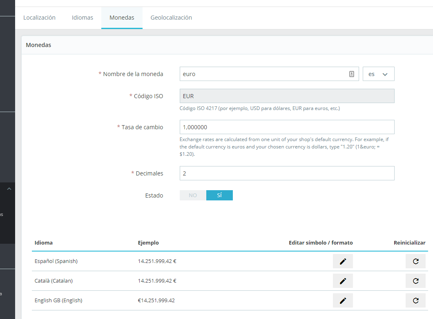This screenshot has height=319, width=433.
Task: Open the 'es' language dropdown
Action: 378,74
